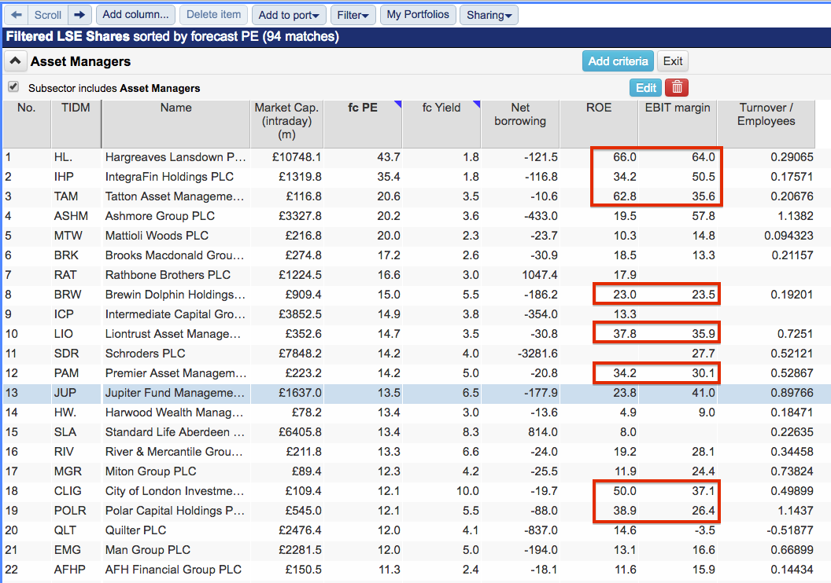
Task: Sort by the Net borrowing column header
Action: pos(520,124)
